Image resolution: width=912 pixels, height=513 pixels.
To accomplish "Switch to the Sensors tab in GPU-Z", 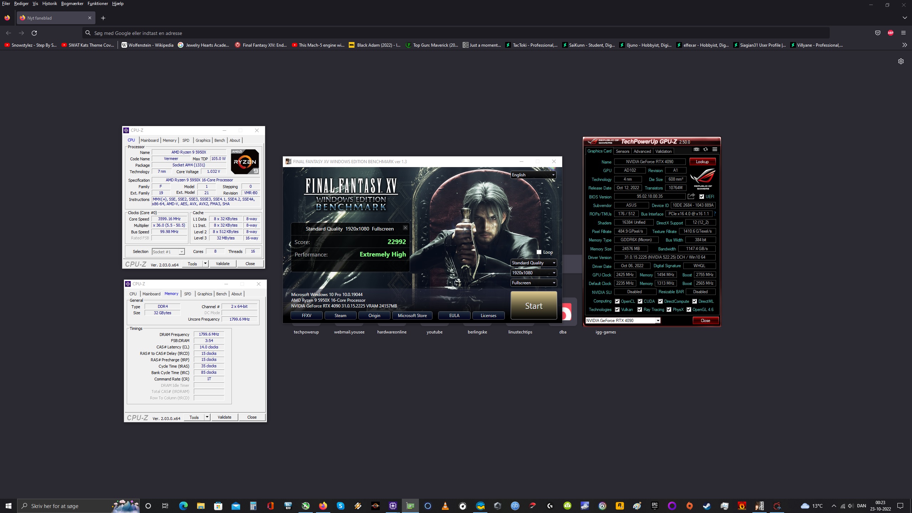I will 622,151.
